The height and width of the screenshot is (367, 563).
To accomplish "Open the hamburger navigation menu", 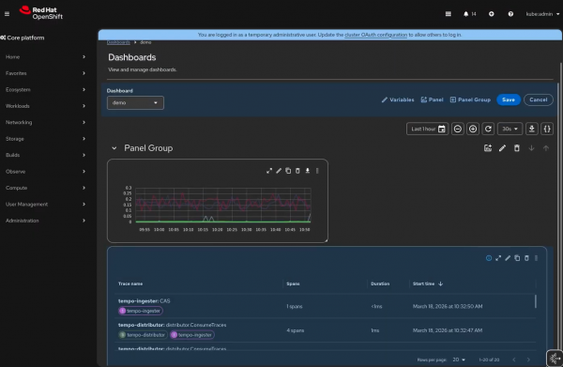I will pos(7,14).
